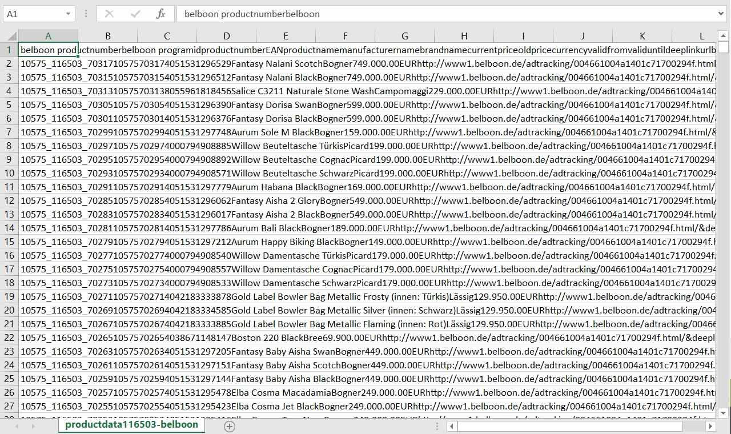Select row 25 header

tap(9, 379)
